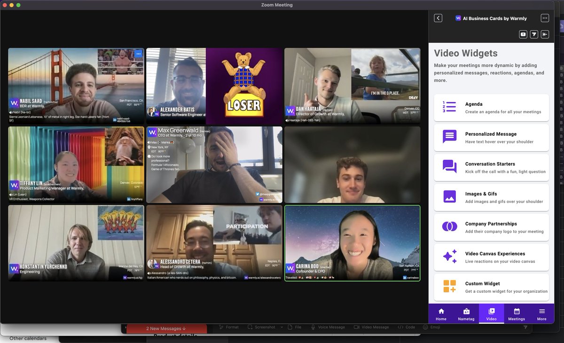The height and width of the screenshot is (343, 564).
Task: Open the Video Canvas Experiences widget
Action: pyautogui.click(x=491, y=257)
